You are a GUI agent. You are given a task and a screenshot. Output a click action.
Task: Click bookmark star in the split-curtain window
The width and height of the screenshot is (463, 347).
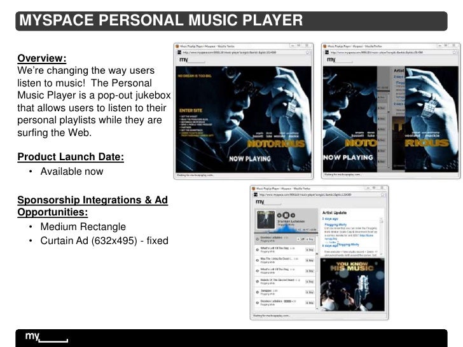[x=455, y=53]
